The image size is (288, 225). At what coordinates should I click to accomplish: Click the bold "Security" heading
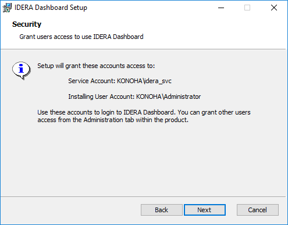click(x=27, y=24)
